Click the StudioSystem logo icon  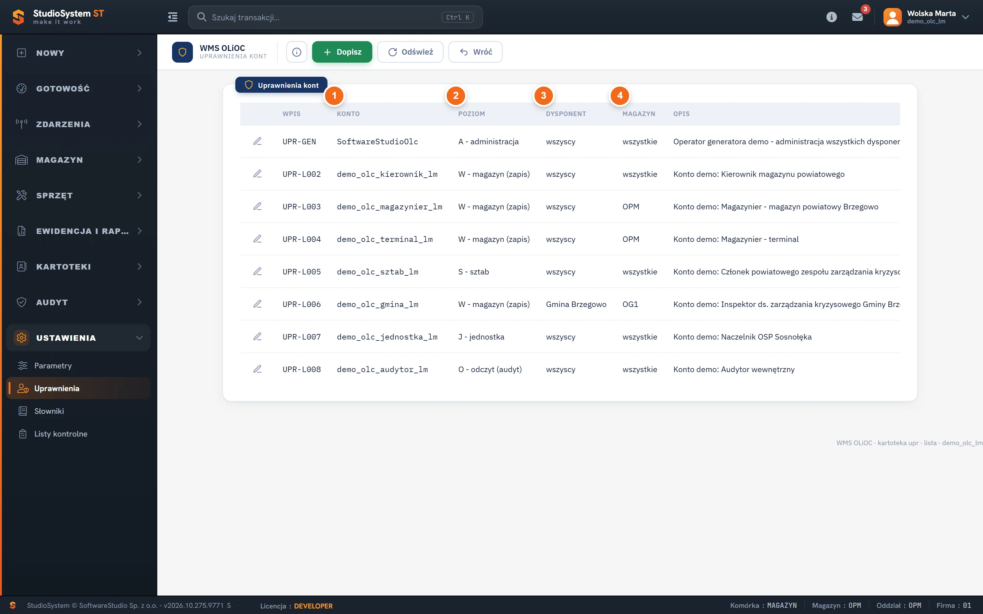pyautogui.click(x=18, y=17)
